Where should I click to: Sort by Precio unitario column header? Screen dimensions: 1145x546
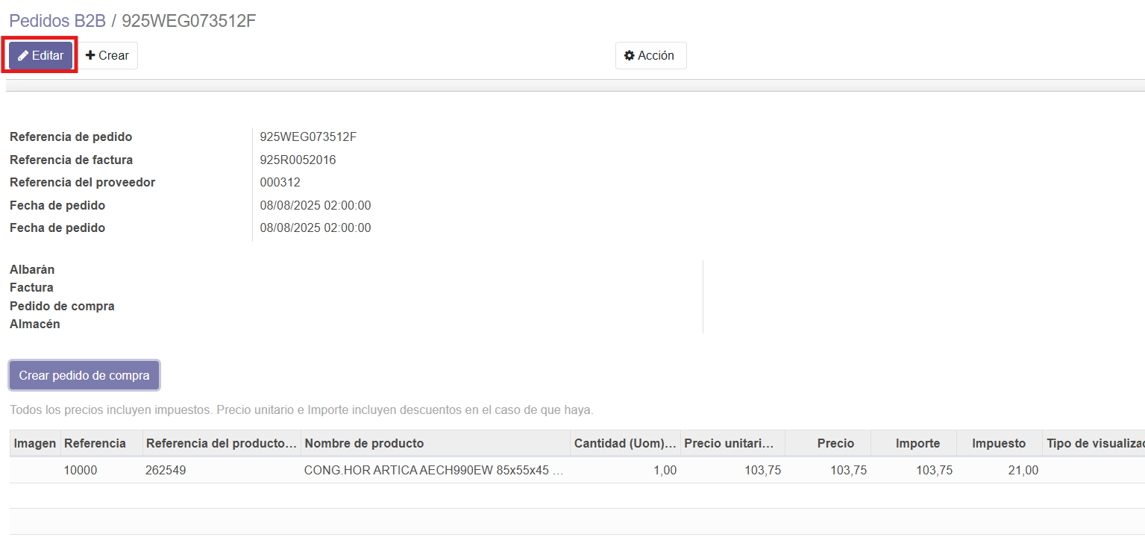[x=732, y=443]
